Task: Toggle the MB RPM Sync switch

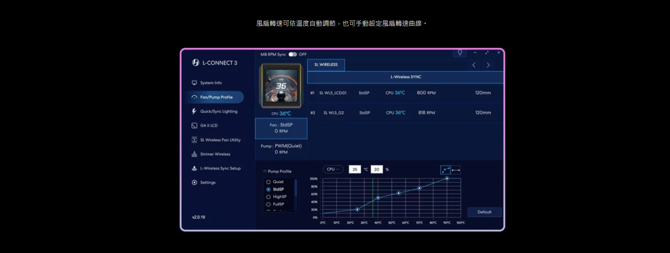Action: (292, 54)
